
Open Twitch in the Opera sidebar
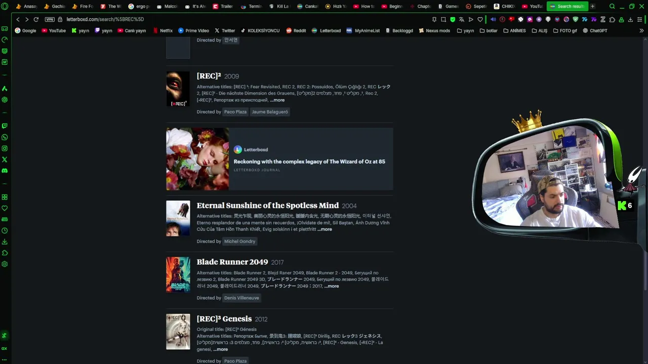point(5,126)
